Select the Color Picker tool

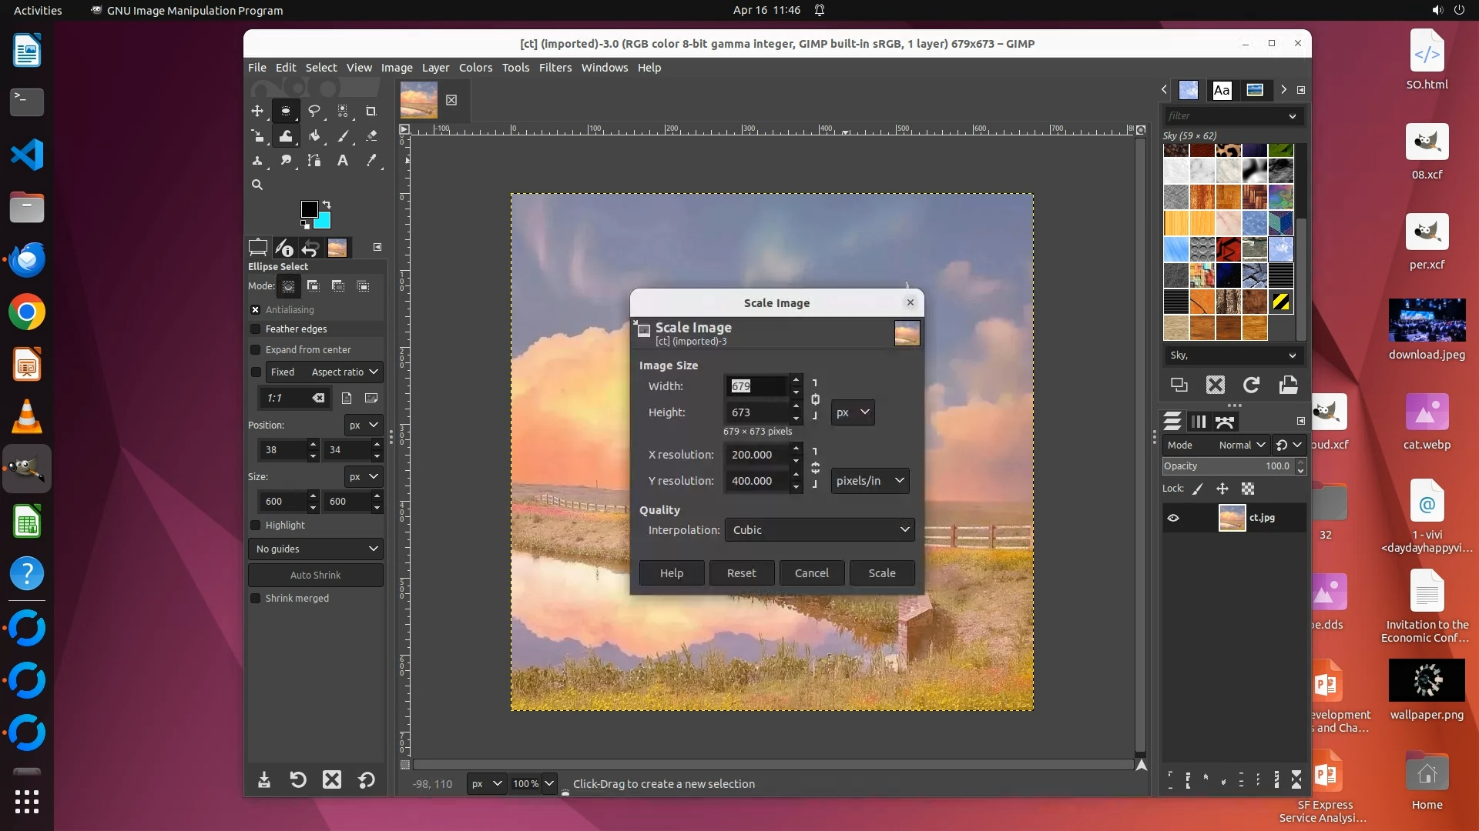click(x=371, y=160)
